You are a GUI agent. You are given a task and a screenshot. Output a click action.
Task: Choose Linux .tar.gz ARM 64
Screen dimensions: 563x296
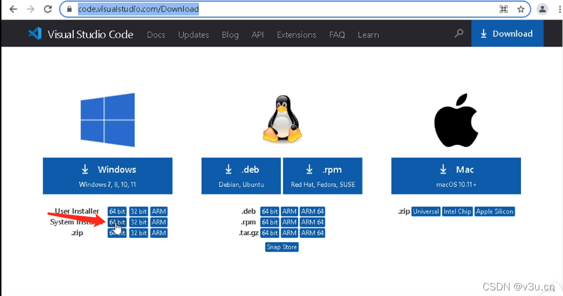[x=313, y=233]
